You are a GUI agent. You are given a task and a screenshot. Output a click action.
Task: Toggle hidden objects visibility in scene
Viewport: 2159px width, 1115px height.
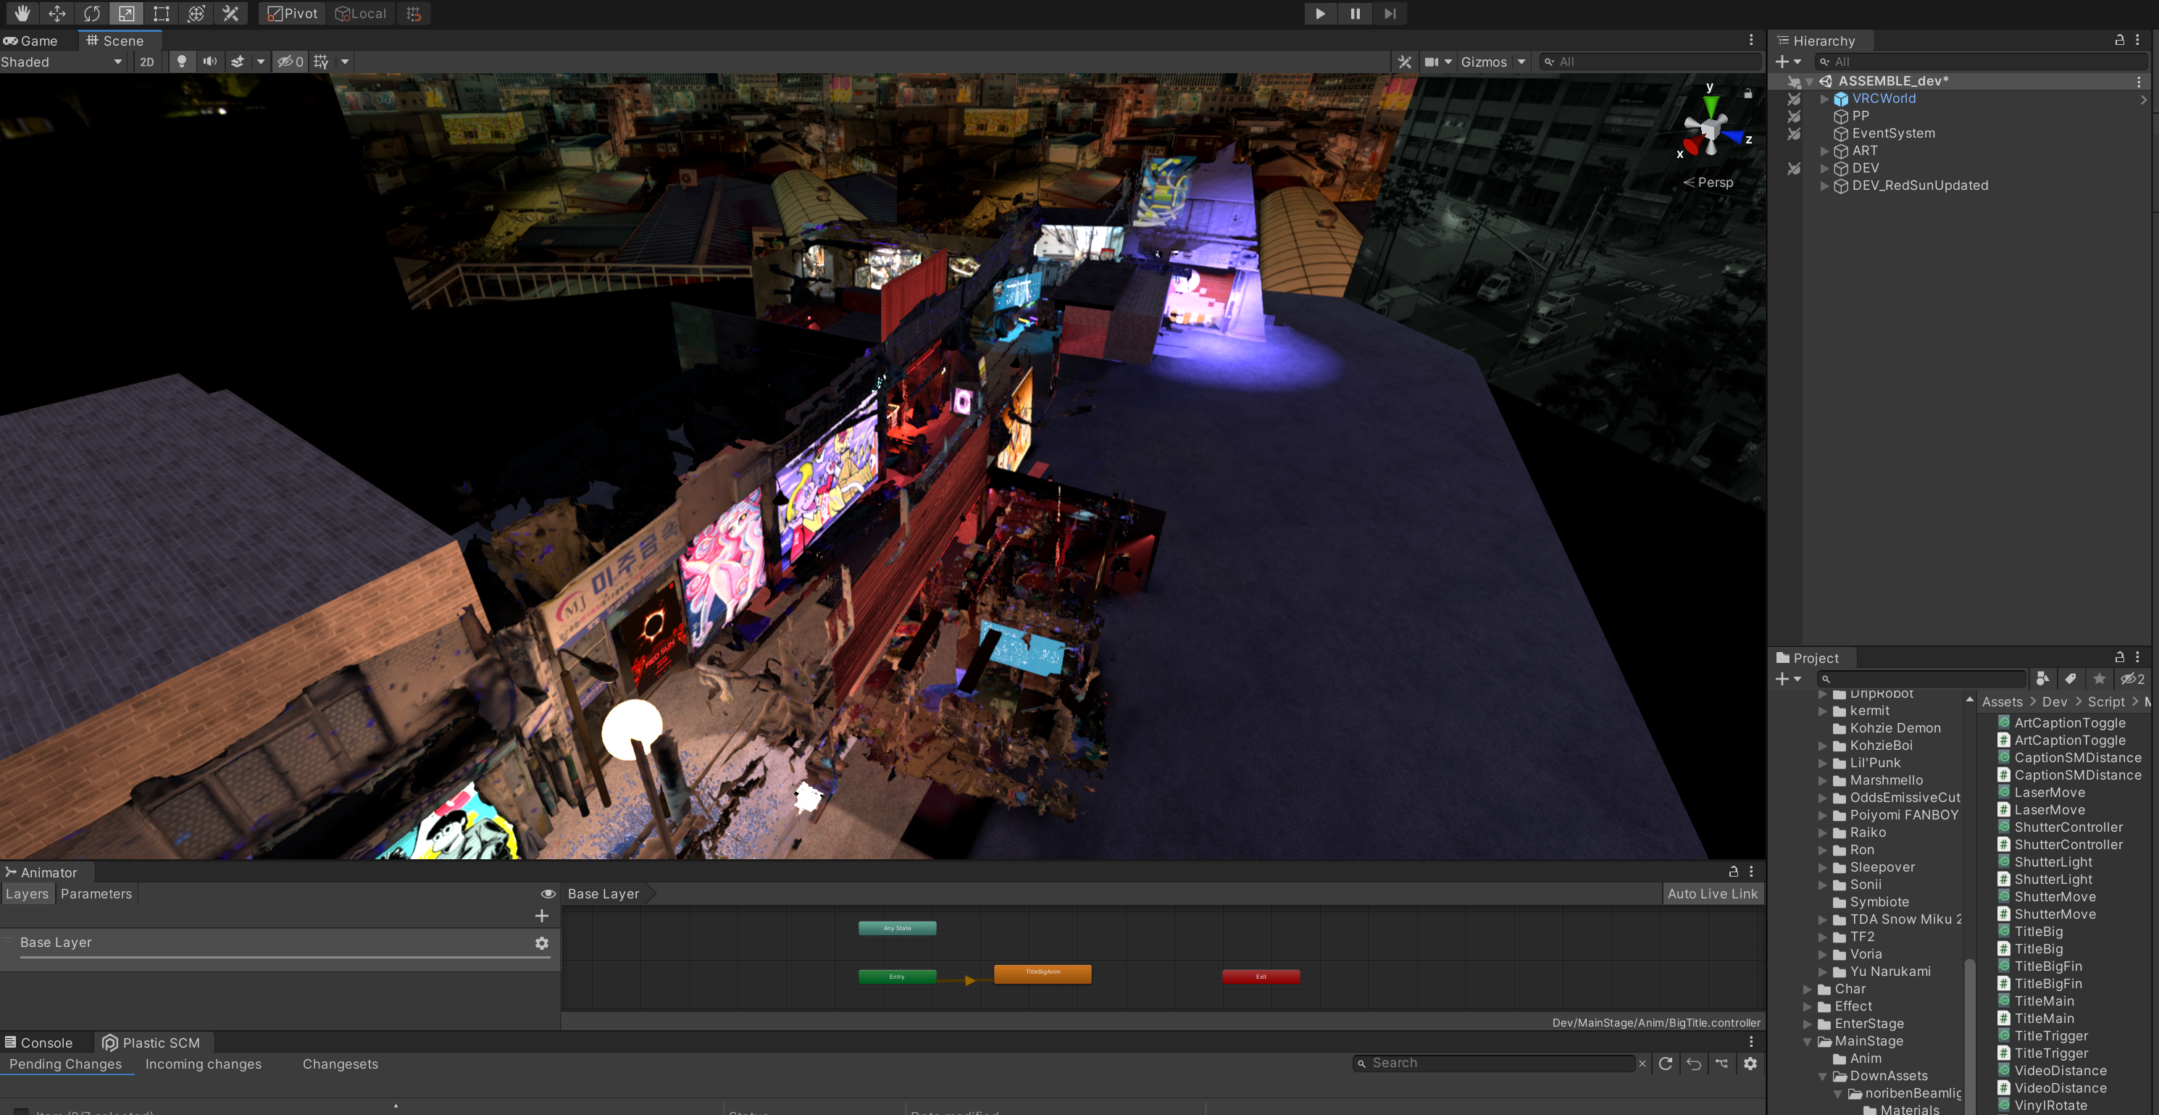[290, 62]
